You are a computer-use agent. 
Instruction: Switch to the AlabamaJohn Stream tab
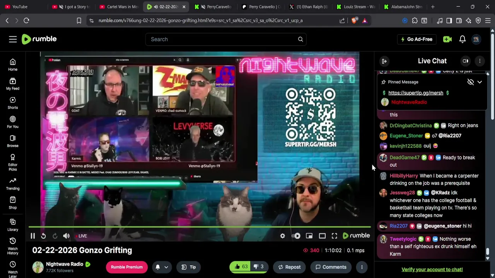pos(404,7)
